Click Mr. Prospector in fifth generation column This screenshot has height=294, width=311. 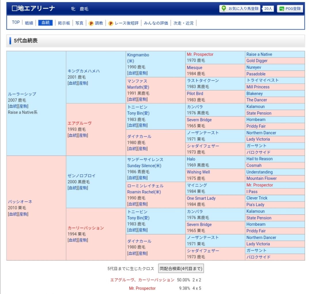(260, 185)
